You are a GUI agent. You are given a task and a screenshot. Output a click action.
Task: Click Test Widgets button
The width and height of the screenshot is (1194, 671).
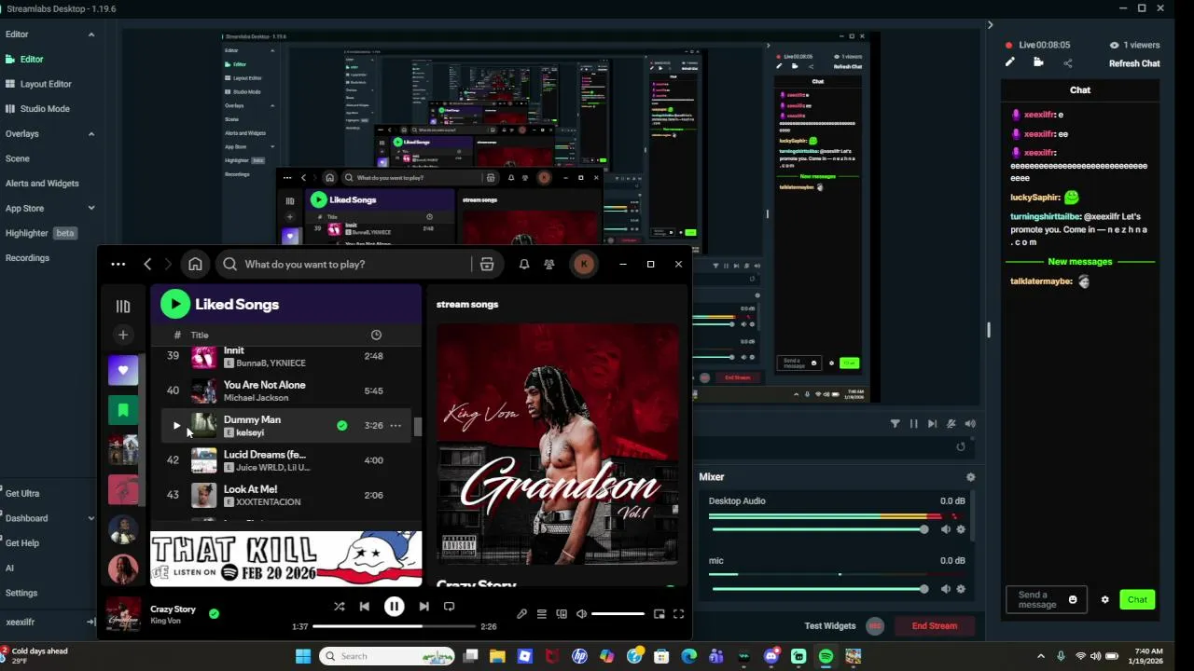830,626
